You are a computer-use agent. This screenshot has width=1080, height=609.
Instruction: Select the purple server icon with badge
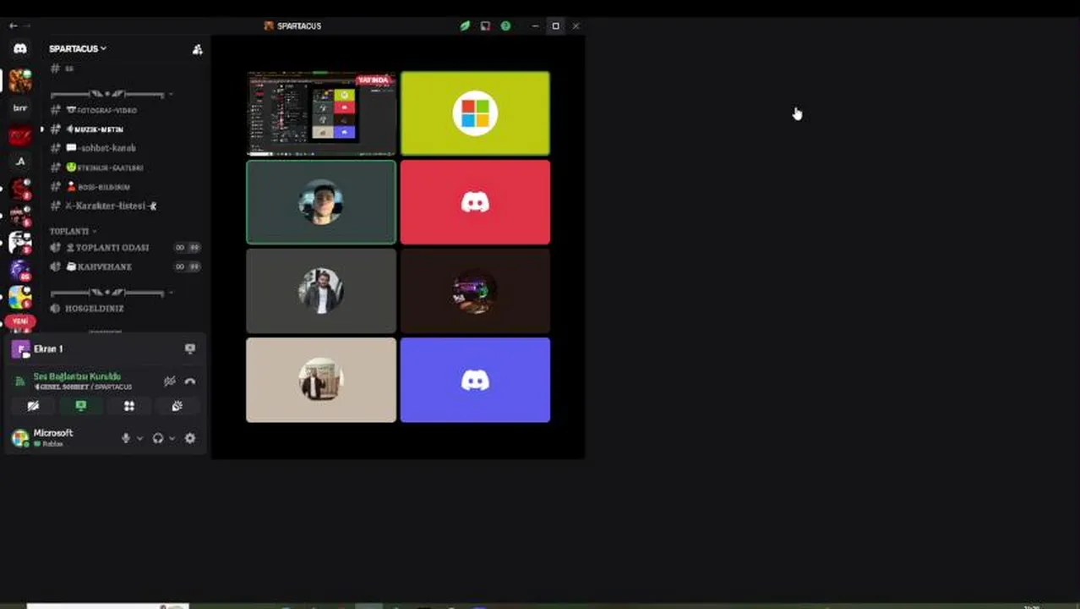click(x=20, y=270)
